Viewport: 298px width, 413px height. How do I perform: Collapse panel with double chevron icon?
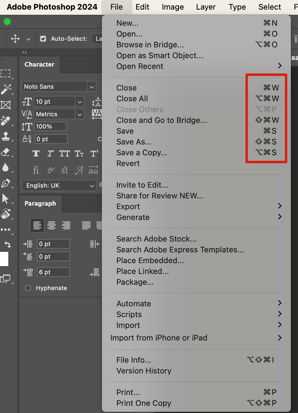[25, 52]
